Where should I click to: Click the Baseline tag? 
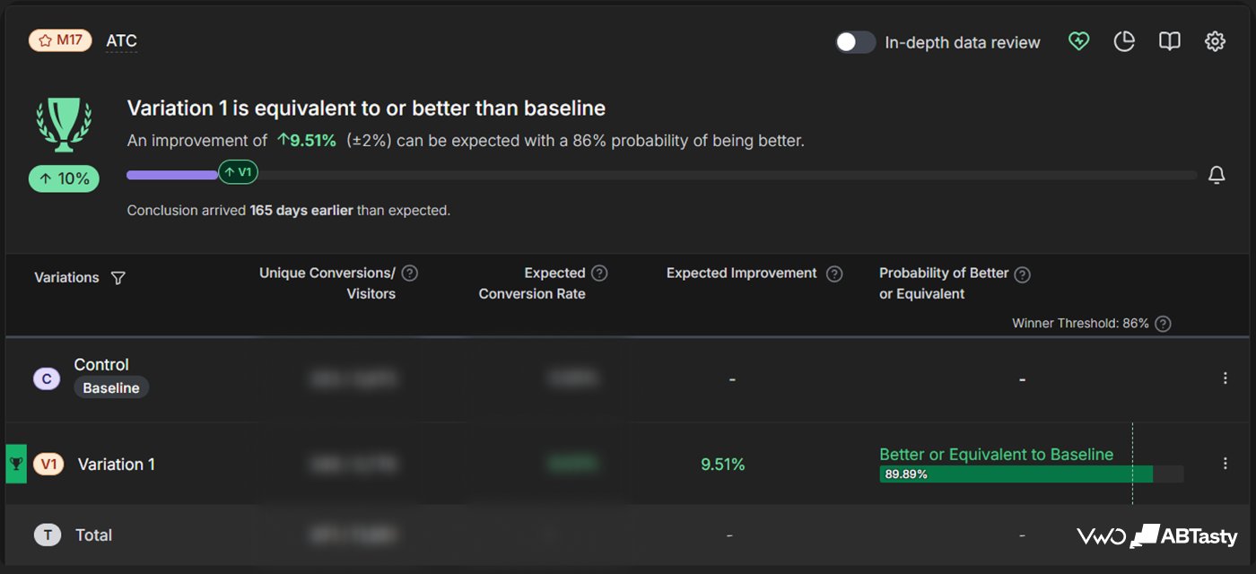111,388
